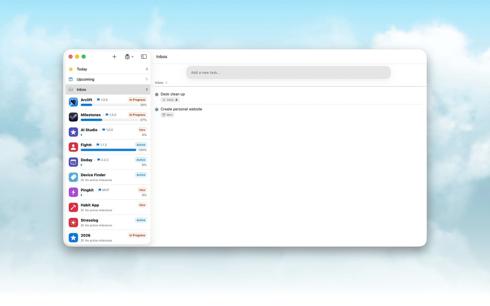490x306 pixels.
Task: Click Pingkit's Idea status badge
Action: pos(142,190)
